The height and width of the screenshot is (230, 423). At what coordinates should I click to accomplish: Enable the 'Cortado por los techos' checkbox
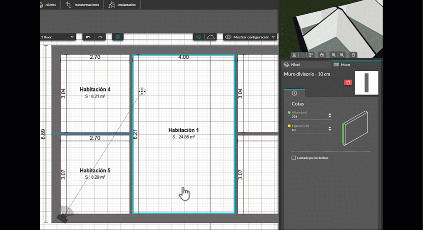click(x=294, y=158)
